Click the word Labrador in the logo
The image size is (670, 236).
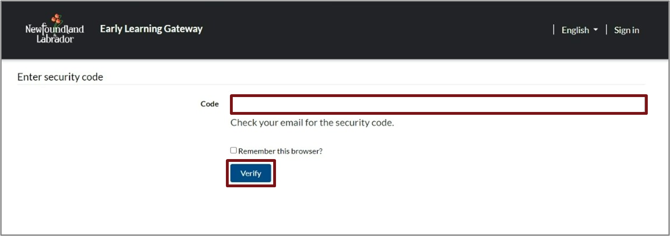point(55,39)
